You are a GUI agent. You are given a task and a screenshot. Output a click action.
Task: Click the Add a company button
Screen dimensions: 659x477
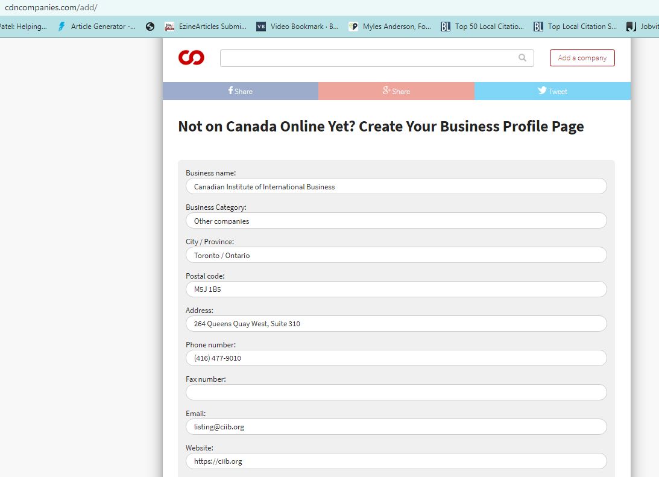582,58
